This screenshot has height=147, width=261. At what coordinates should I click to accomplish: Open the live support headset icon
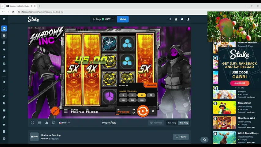tap(204, 140)
